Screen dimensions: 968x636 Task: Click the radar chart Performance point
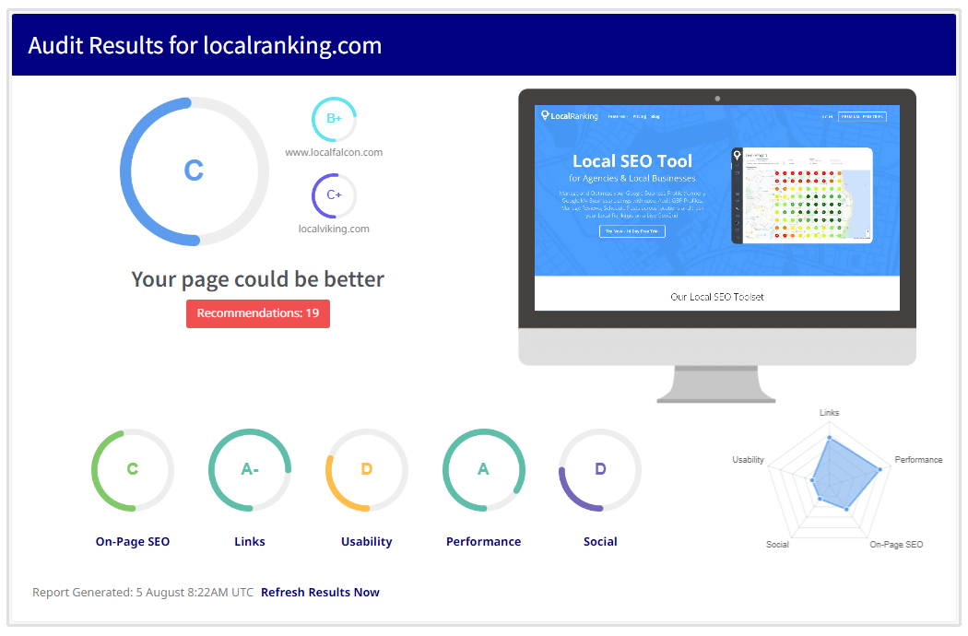(x=879, y=470)
